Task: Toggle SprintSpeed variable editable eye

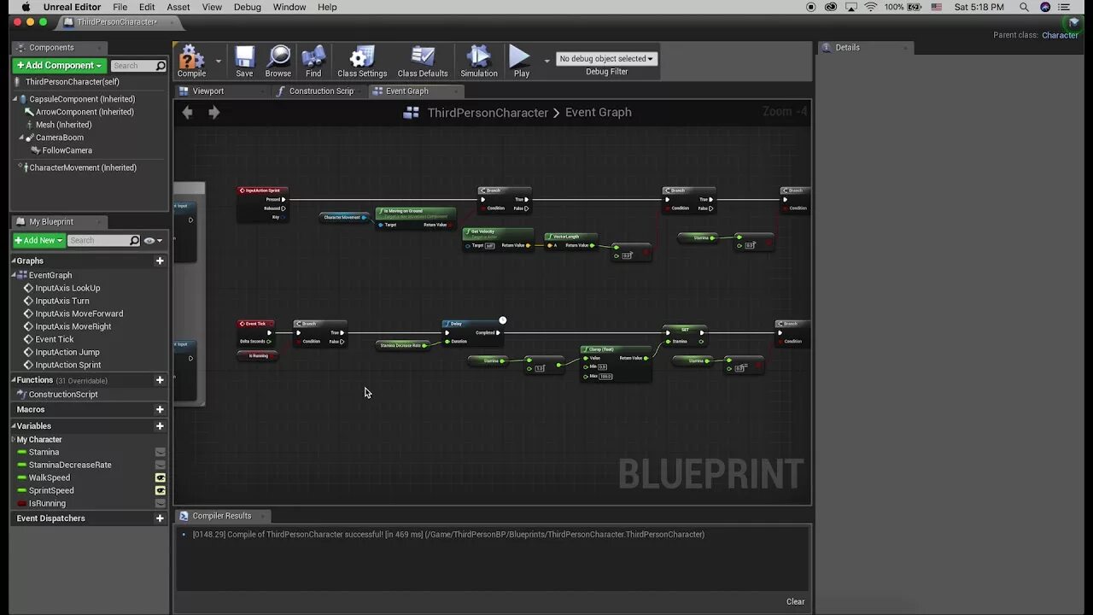Action: coord(160,490)
